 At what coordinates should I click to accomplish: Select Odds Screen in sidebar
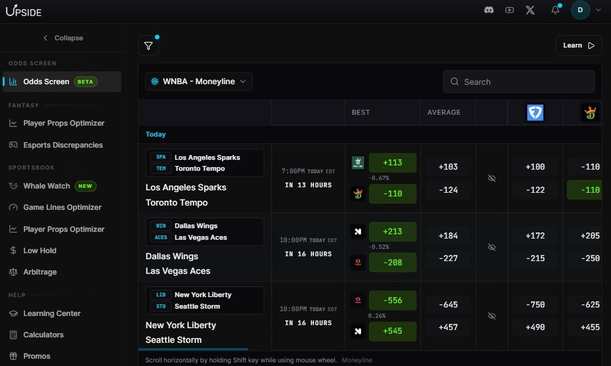point(62,82)
